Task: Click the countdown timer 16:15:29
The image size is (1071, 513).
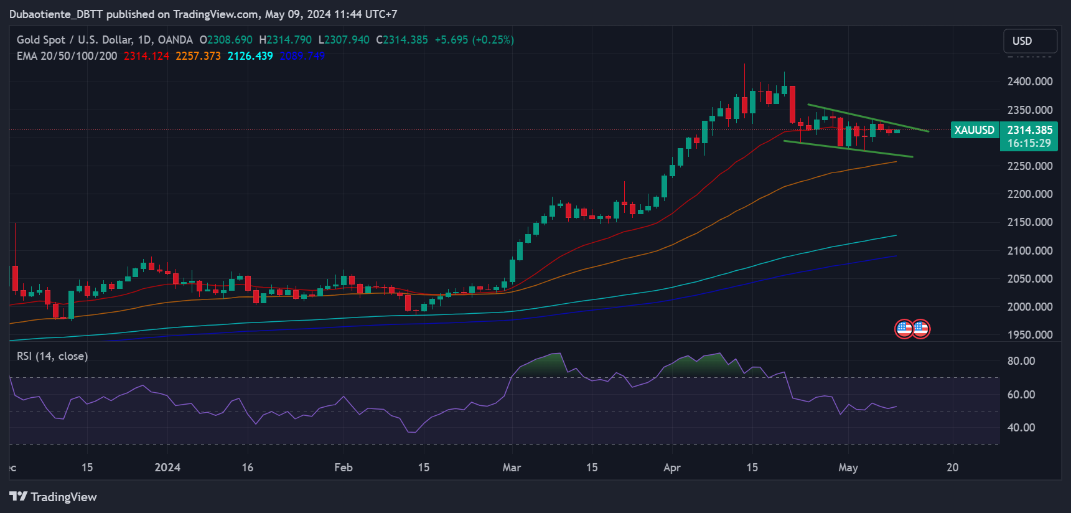Action: [1030, 143]
